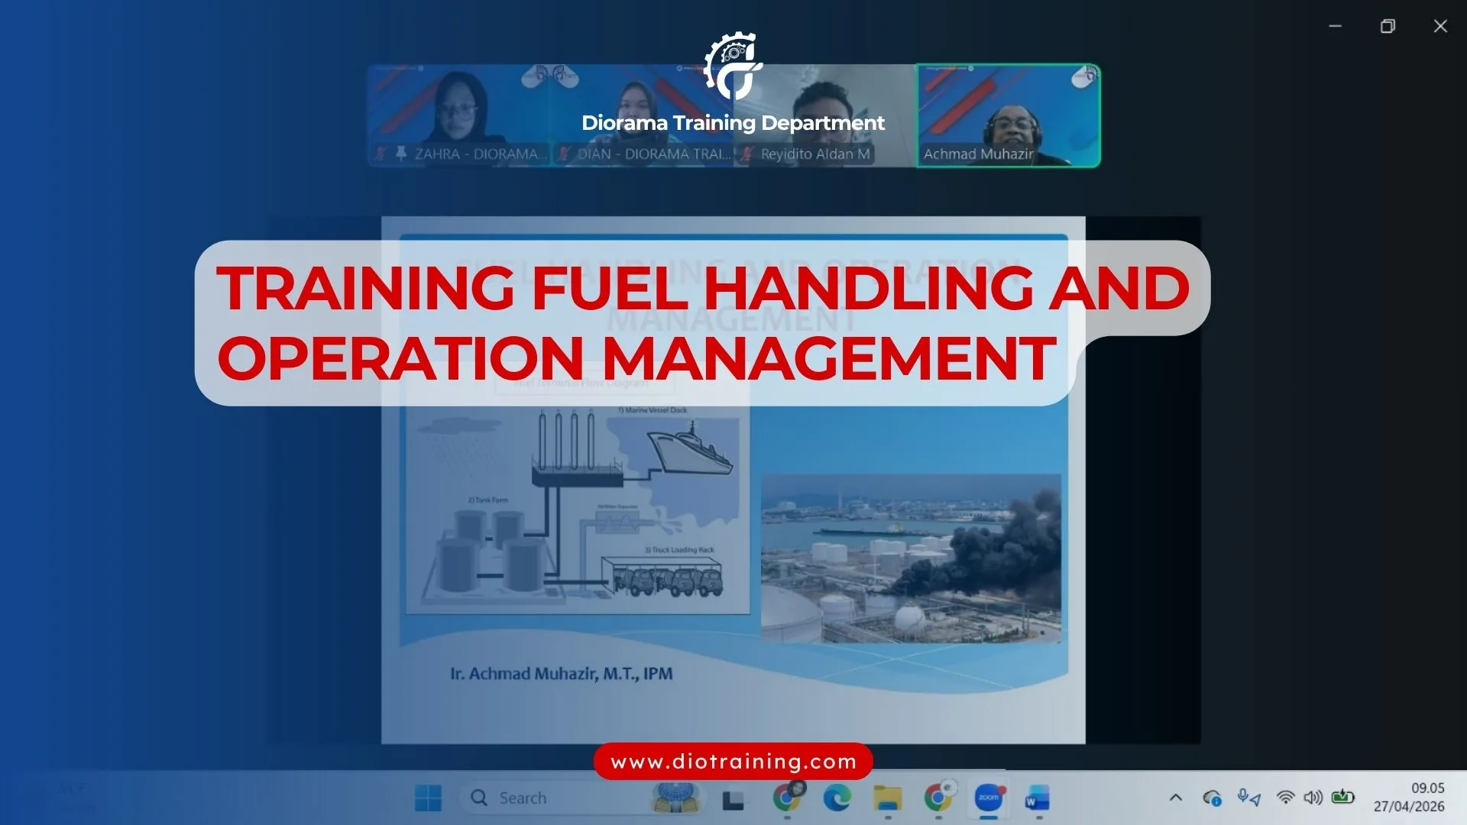Click Reyidito Aldan M's muted mic icon
The width and height of the screenshot is (1467, 825).
(748, 154)
